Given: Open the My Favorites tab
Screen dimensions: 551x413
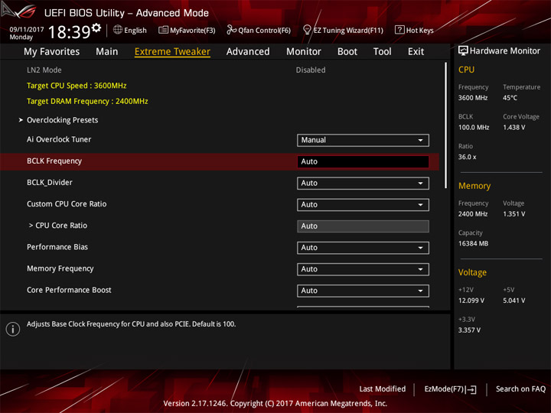Looking at the screenshot, I should [x=52, y=52].
